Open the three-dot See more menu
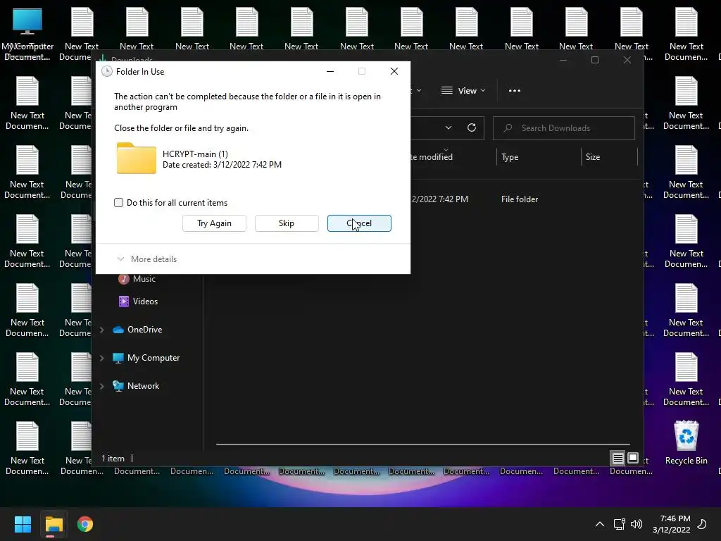This screenshot has height=541, width=721. point(515,91)
